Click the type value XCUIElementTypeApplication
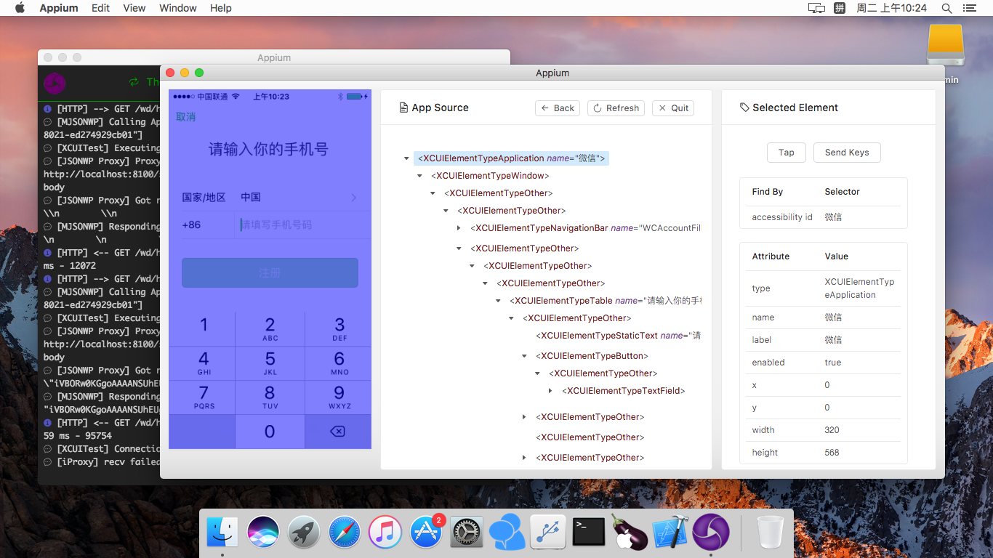 click(859, 288)
